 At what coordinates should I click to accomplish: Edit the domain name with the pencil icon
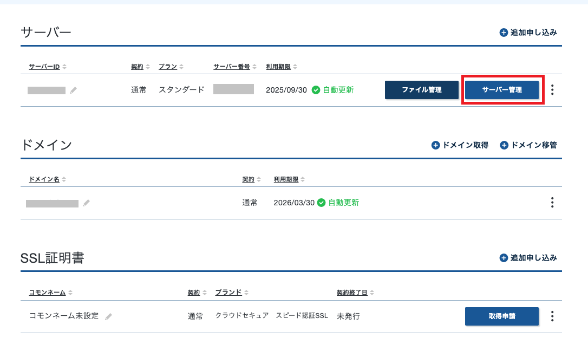pyautogui.click(x=86, y=203)
